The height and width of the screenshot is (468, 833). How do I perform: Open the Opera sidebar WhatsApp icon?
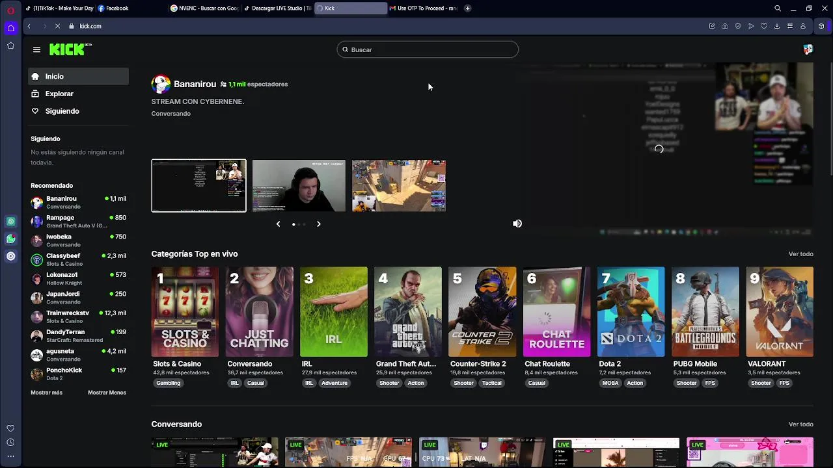click(10, 239)
